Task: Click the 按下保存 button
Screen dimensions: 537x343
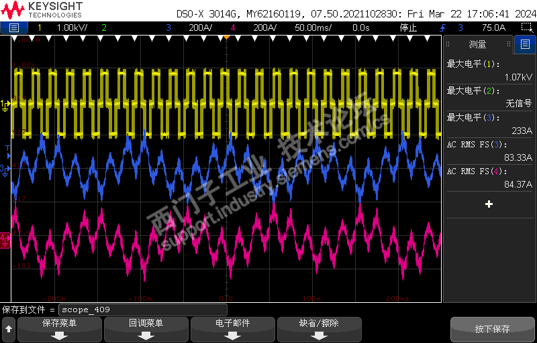Action: (493, 329)
